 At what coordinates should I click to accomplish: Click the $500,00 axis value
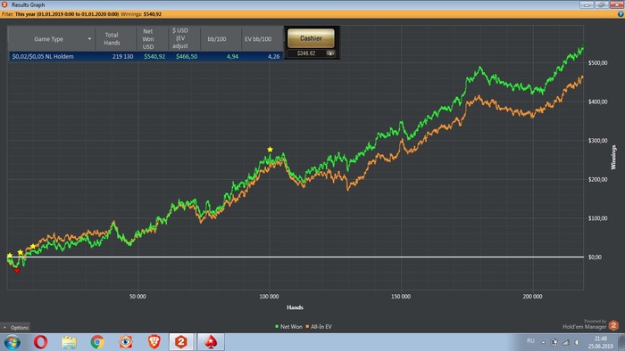point(597,63)
